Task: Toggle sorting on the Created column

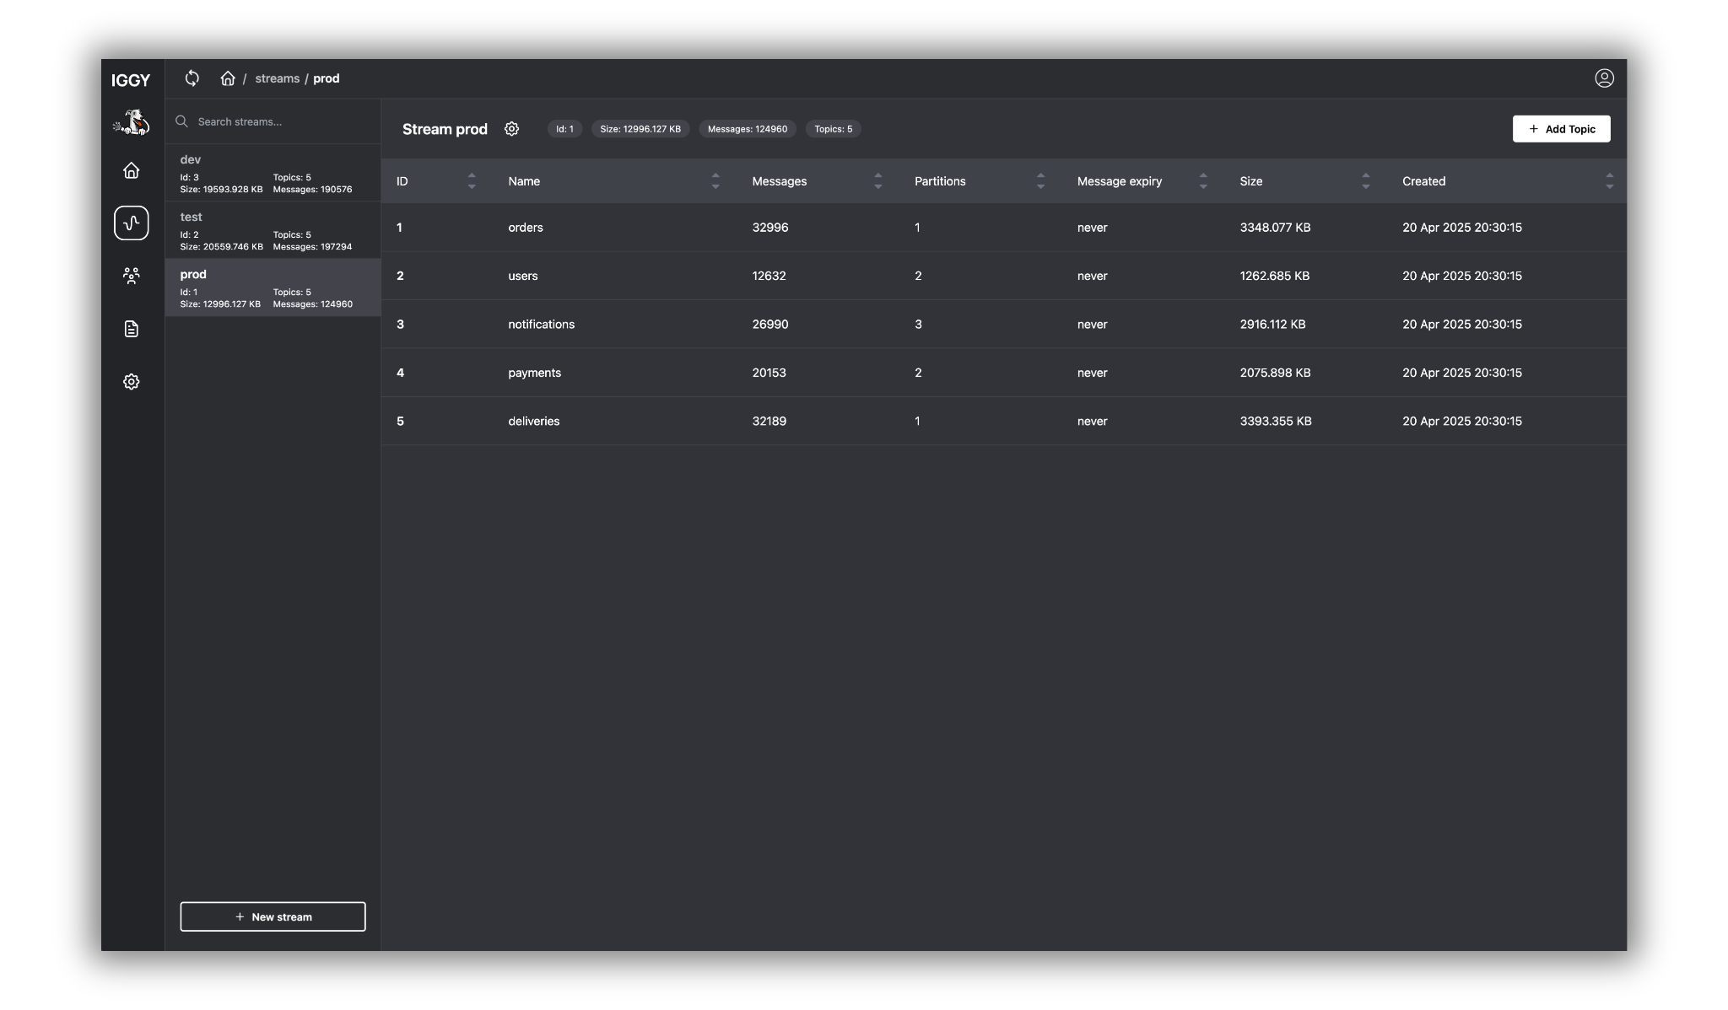Action: pos(1610,181)
